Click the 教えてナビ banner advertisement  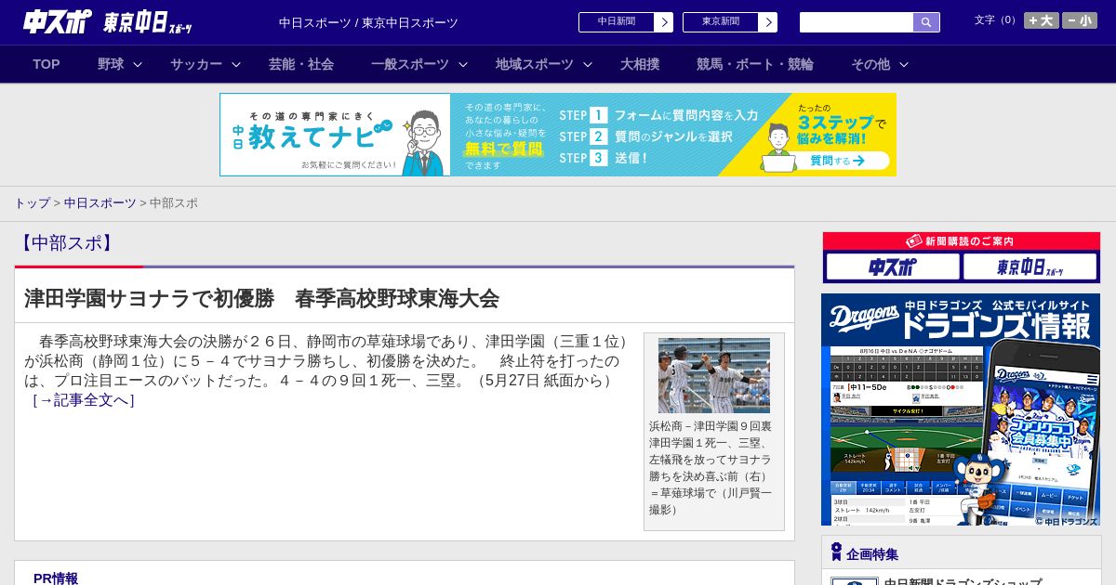[x=558, y=135]
